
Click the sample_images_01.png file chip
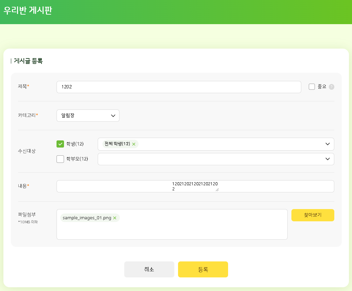point(87,218)
